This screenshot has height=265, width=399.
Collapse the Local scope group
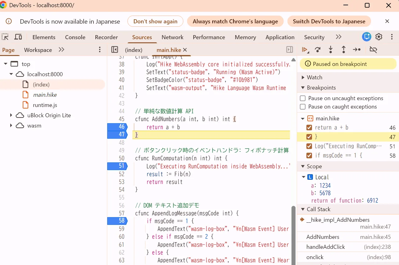(304, 177)
